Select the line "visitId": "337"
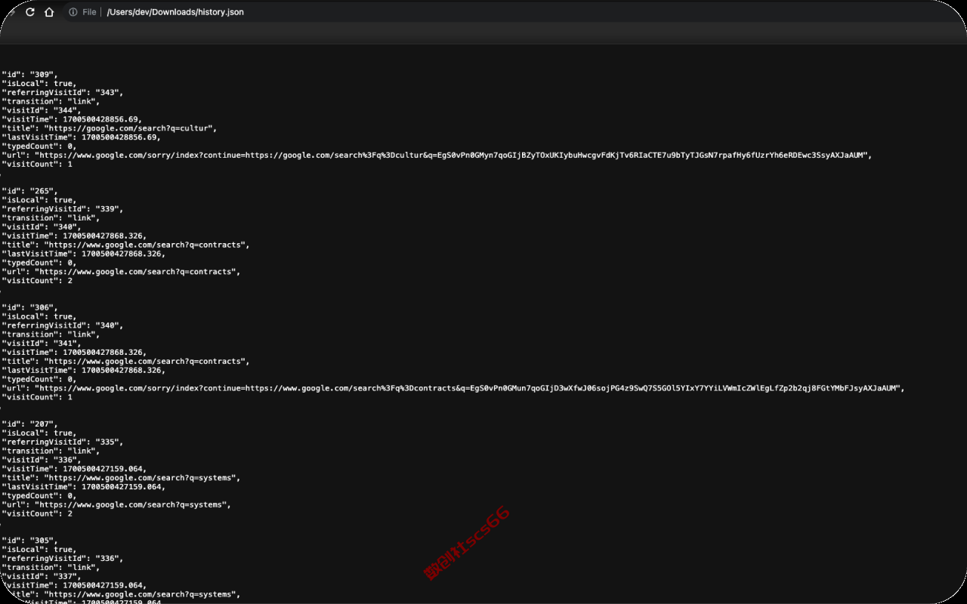967x604 pixels. tap(42, 577)
